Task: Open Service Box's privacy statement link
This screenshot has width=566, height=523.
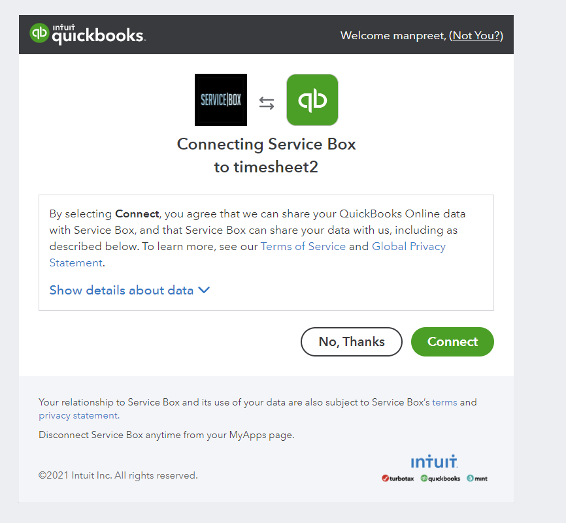Action: tap(79, 415)
